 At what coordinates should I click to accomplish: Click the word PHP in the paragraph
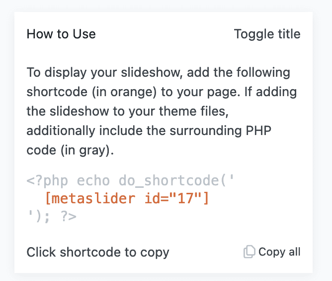258,131
